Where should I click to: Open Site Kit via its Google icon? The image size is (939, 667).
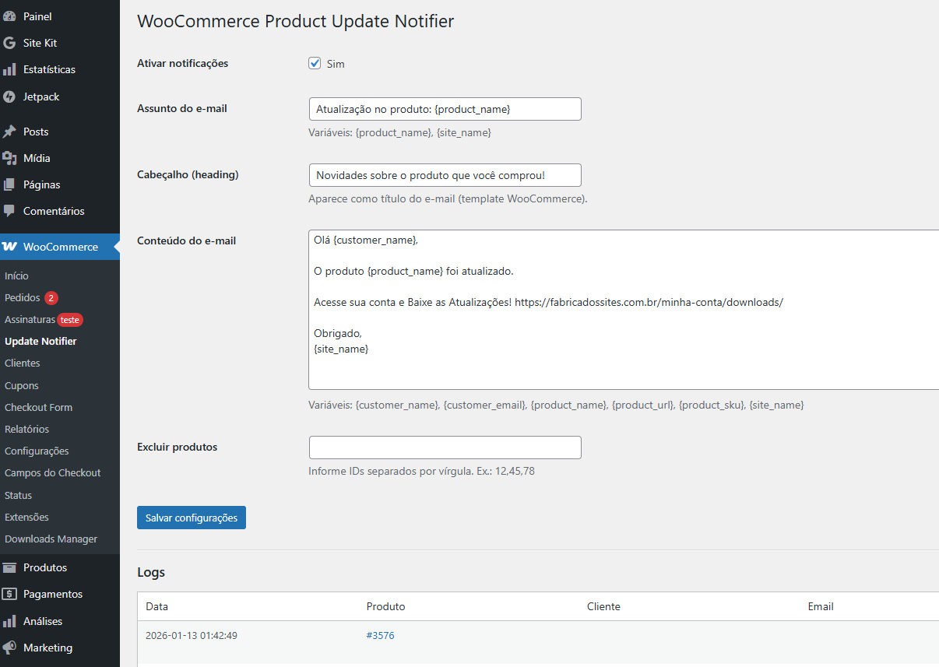(x=9, y=43)
